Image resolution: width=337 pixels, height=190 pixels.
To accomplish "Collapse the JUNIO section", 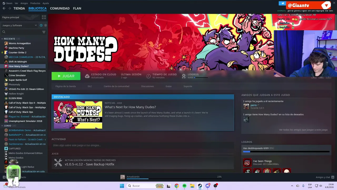I will (2, 126).
